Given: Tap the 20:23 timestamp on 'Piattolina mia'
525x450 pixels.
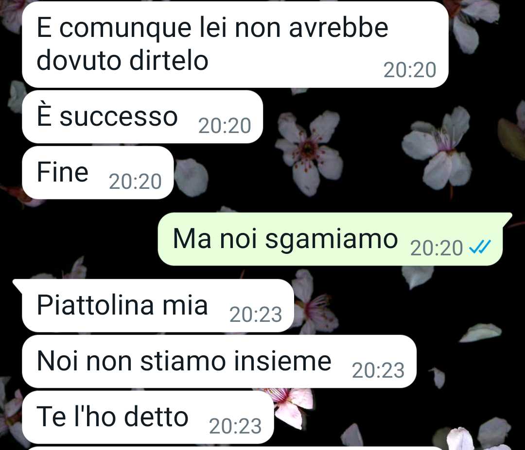Looking at the screenshot, I should click(256, 315).
